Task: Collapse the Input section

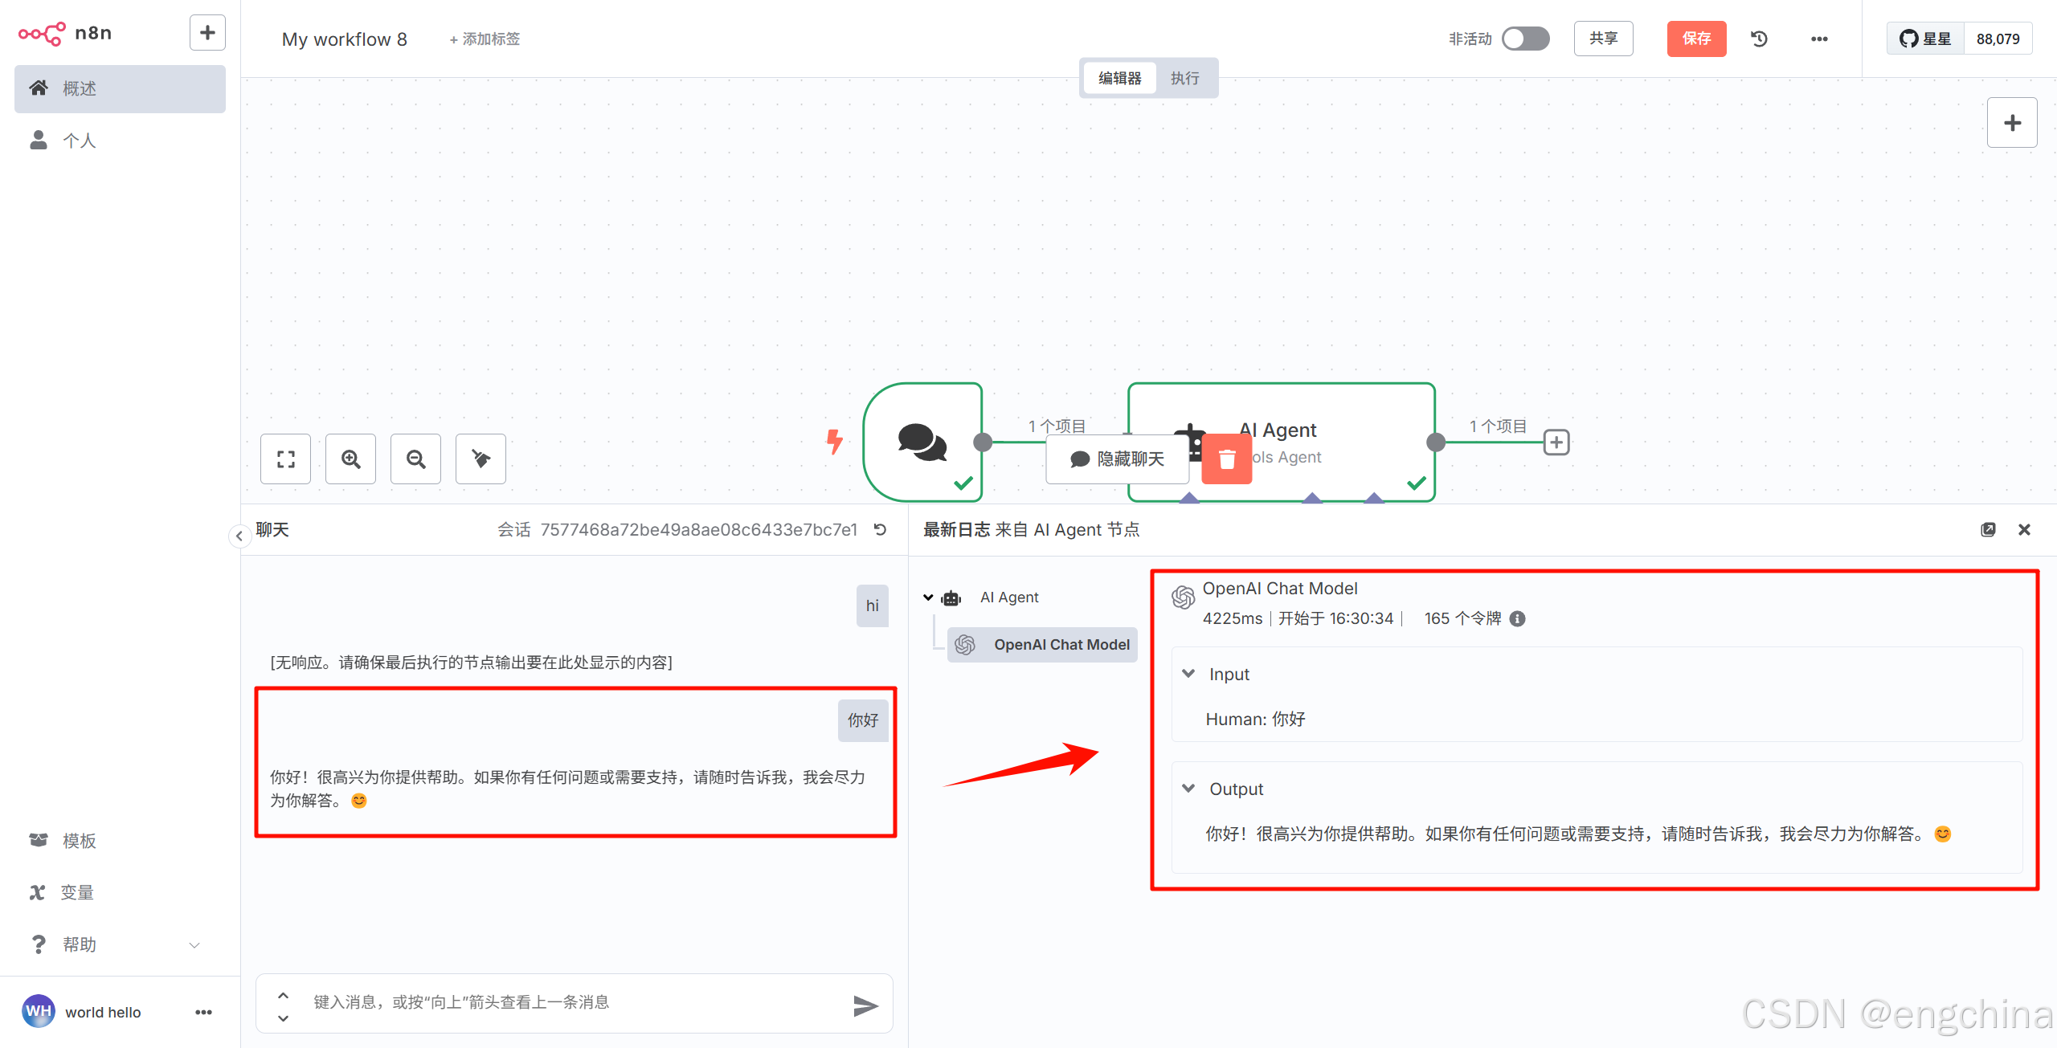Action: pos(1188,674)
